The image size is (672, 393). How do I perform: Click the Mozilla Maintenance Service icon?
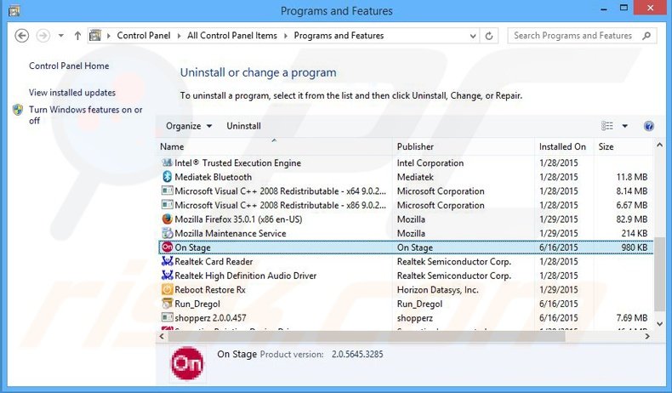click(167, 233)
